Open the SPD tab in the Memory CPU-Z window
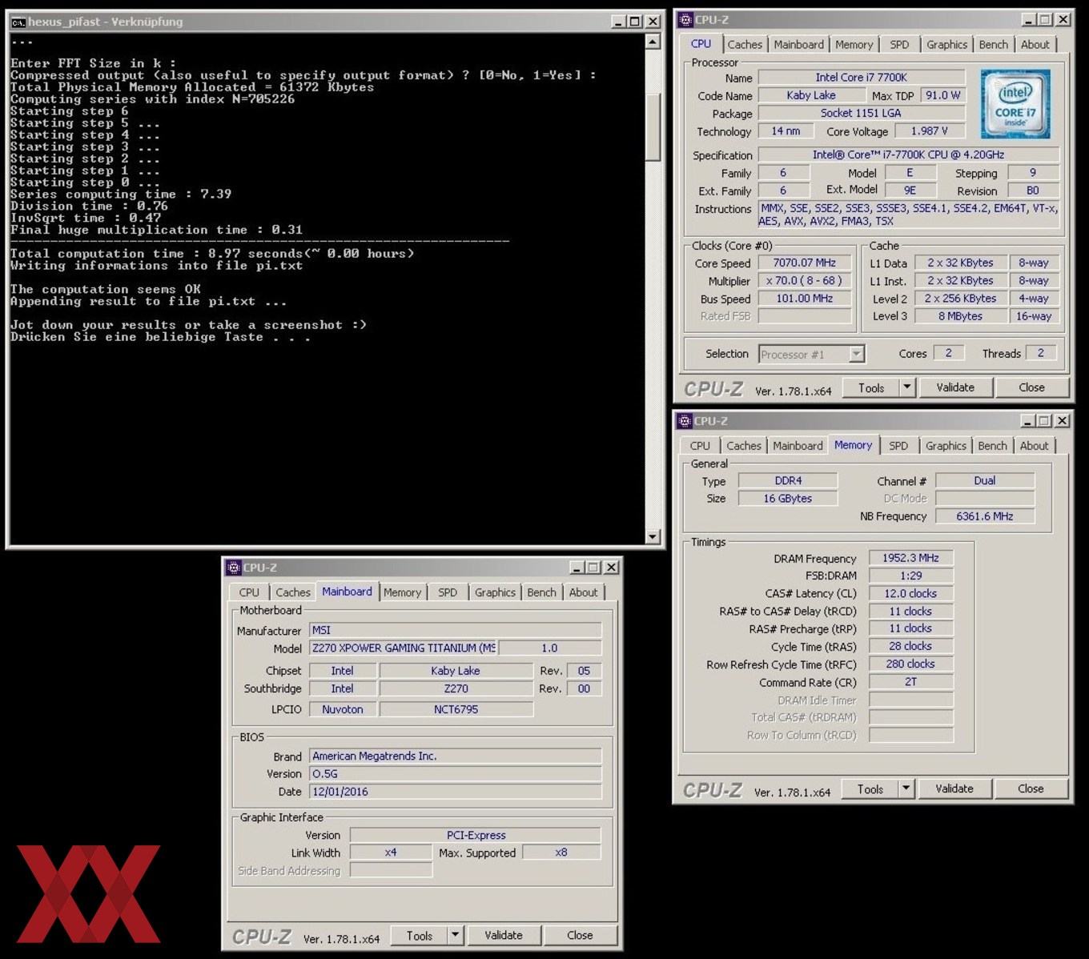The height and width of the screenshot is (959, 1089). (x=898, y=446)
